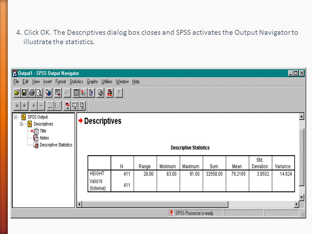Click the Descriptive Statistics table title
Screen dimensions: 312x234
coord(190,148)
